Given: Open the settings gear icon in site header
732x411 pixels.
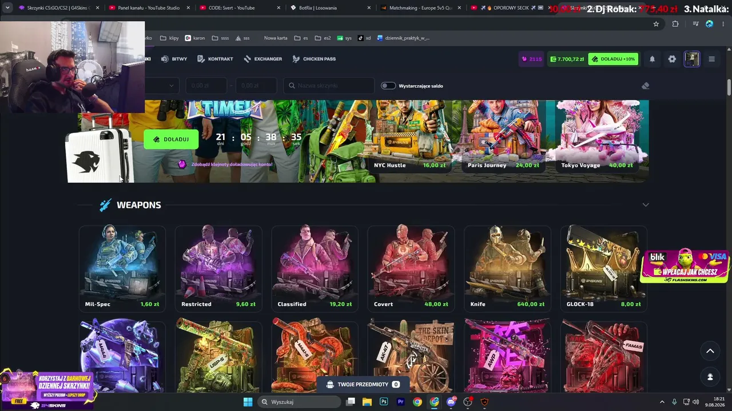Looking at the screenshot, I should pos(672,59).
